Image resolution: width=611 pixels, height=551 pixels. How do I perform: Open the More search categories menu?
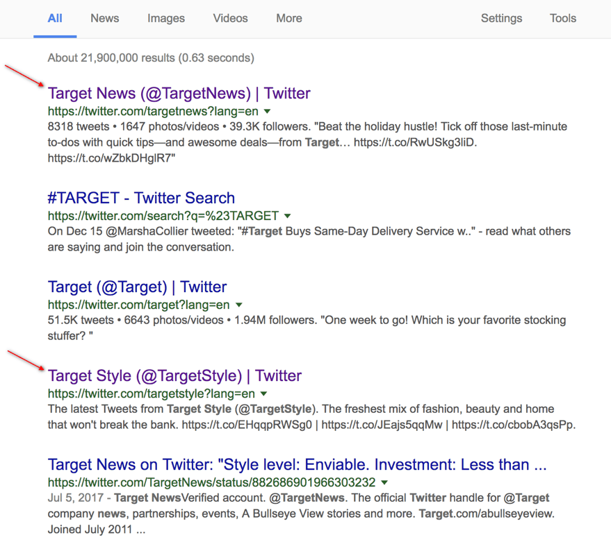(288, 19)
